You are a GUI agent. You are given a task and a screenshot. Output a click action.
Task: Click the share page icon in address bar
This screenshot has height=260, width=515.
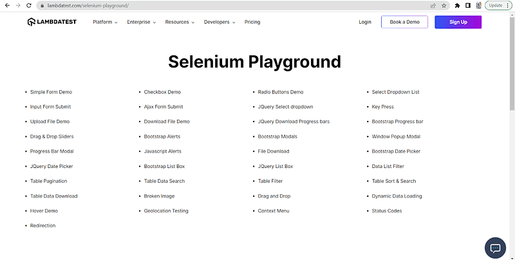433,6
